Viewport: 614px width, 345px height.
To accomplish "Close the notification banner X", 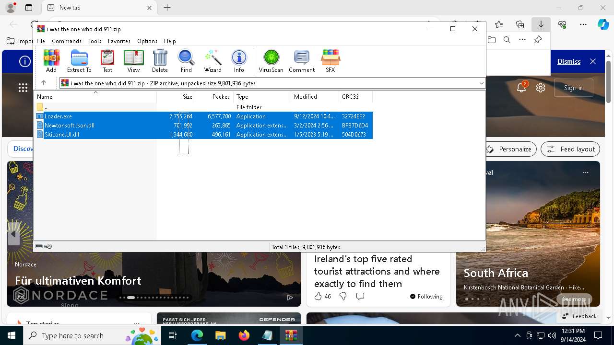I will [593, 61].
